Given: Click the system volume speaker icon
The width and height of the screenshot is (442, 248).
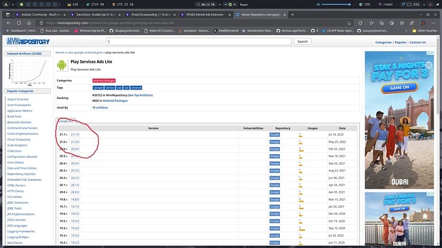Looking at the screenshot, I should 318,4.
